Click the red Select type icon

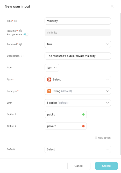tap(49, 80)
